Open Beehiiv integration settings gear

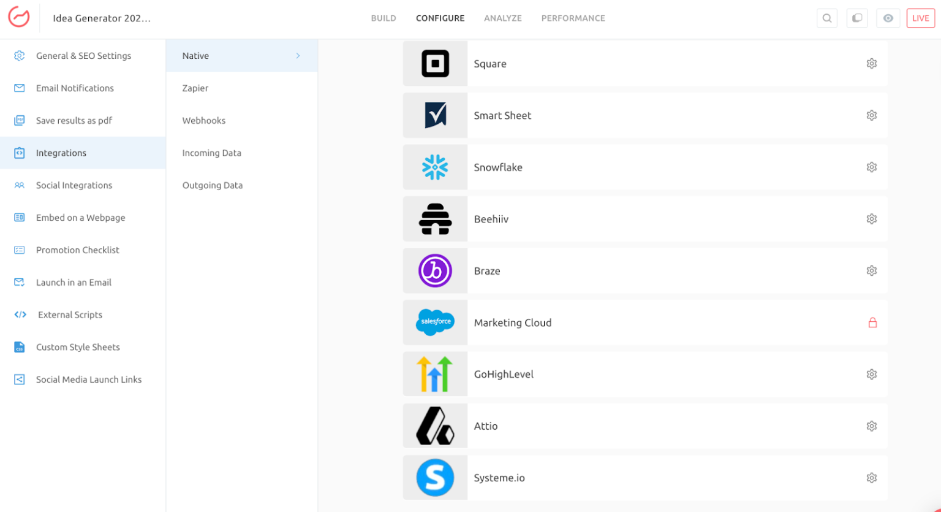871,219
